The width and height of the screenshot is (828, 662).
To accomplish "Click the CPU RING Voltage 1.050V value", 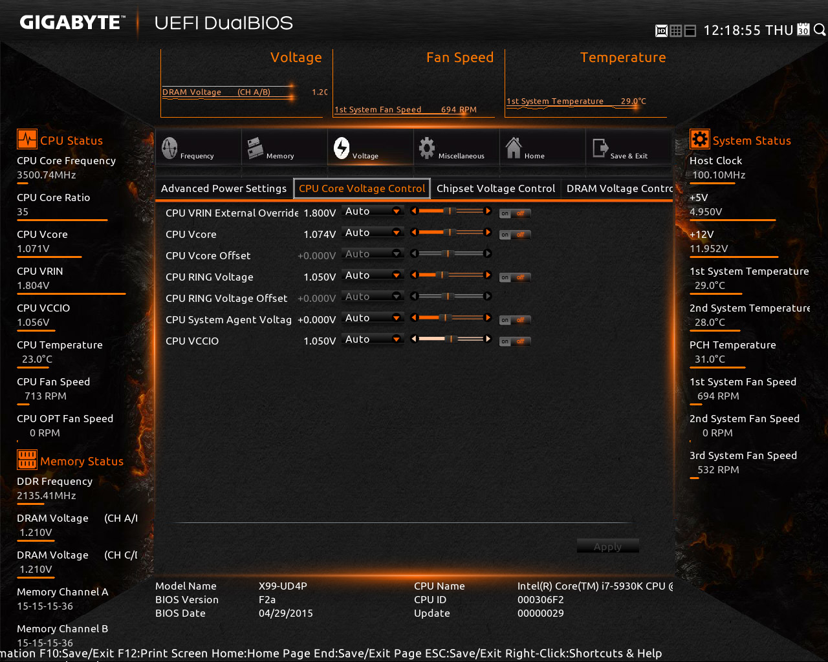I will (x=320, y=277).
